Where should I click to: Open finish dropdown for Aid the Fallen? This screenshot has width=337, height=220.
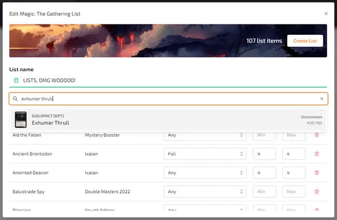[205, 135]
